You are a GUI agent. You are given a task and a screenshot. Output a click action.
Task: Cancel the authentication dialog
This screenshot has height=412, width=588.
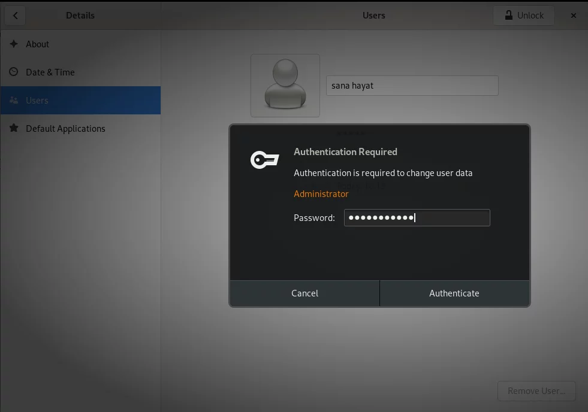[x=304, y=293]
